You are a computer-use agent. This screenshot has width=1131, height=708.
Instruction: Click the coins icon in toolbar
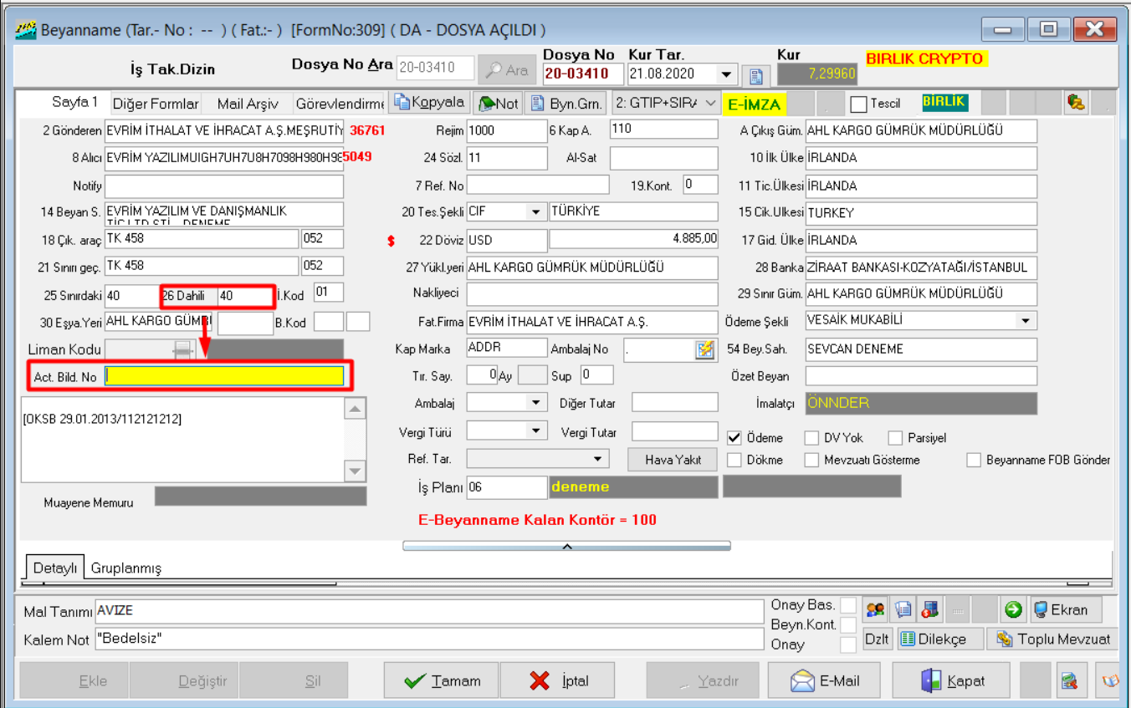[1076, 103]
